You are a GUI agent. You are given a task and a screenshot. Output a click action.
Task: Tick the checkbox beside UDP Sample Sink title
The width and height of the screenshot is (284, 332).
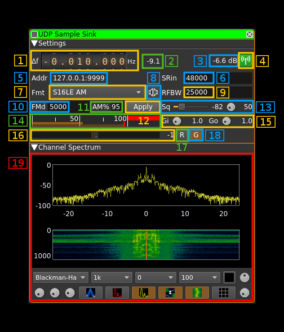click(34, 34)
